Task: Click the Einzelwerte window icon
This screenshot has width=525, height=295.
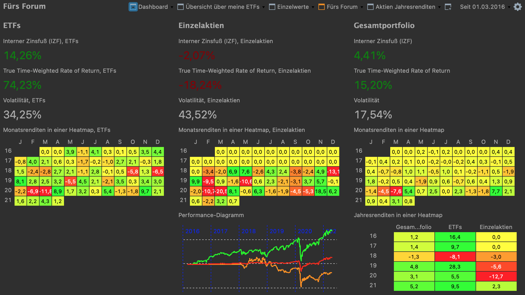Action: point(272,7)
